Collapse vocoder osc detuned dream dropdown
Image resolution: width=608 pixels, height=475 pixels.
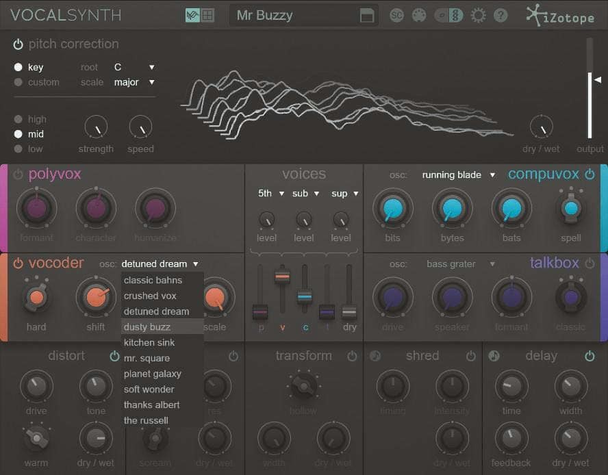pos(160,264)
